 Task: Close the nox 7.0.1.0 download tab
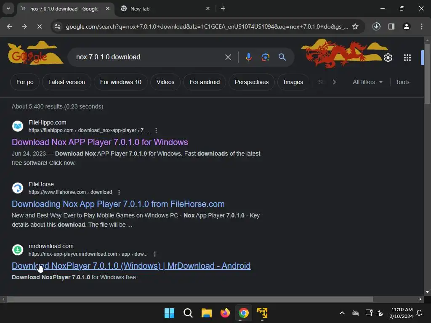point(108,8)
